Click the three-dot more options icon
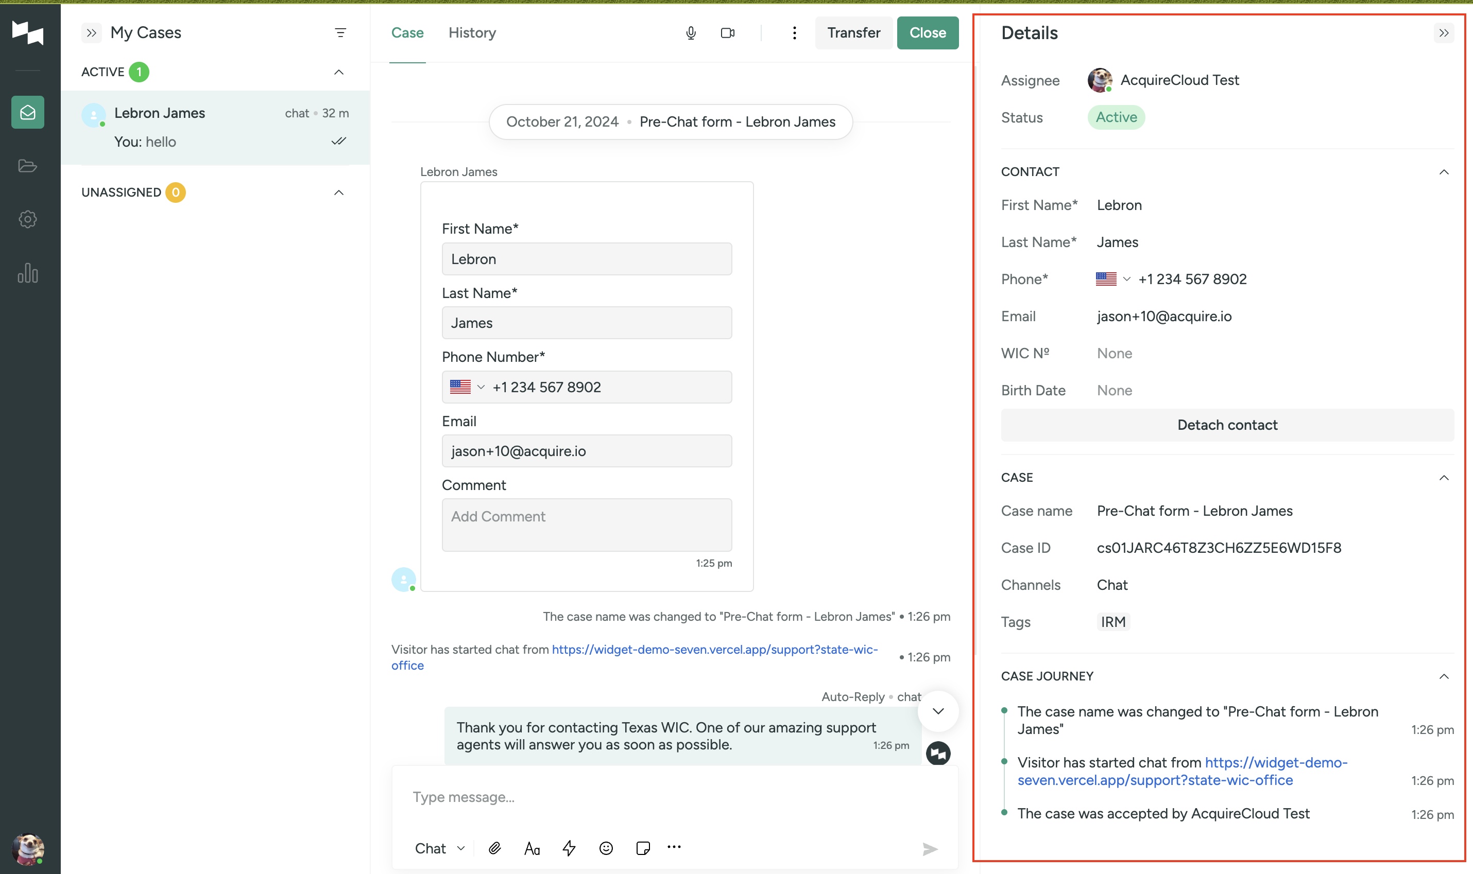Screen dimensions: 1473x874 click(x=794, y=33)
